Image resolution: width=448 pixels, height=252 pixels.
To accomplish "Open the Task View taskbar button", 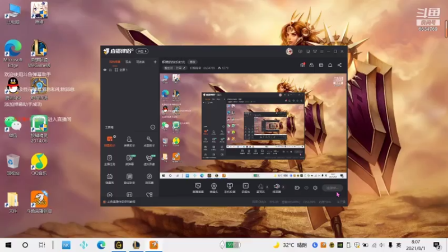I will 41,245.
